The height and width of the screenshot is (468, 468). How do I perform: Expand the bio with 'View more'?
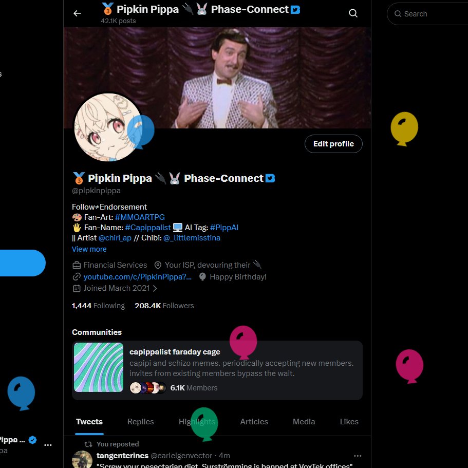[89, 249]
